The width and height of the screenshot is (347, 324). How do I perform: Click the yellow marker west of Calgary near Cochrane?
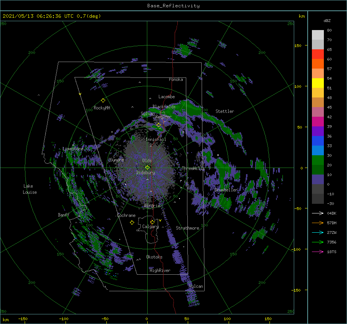tap(132, 223)
